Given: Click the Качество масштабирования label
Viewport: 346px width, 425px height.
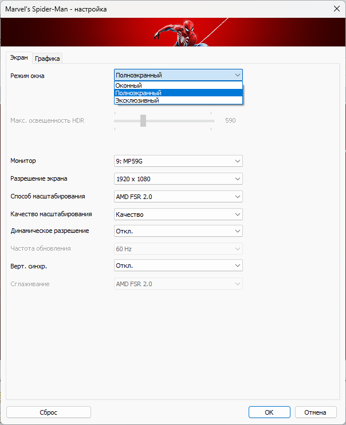Looking at the screenshot, I should pyautogui.click(x=51, y=214).
